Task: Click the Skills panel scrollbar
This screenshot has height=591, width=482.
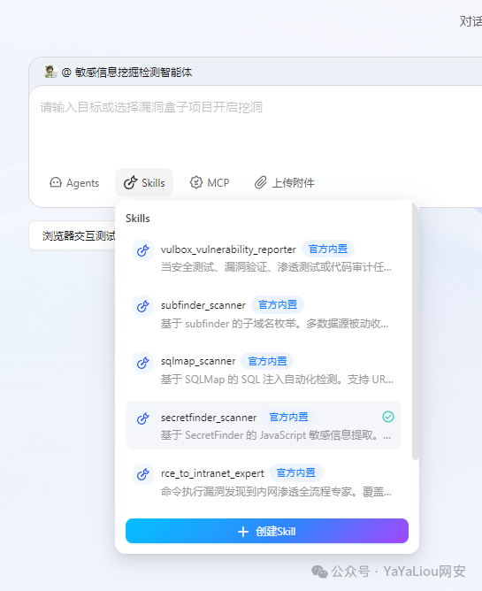Action: click(416, 332)
